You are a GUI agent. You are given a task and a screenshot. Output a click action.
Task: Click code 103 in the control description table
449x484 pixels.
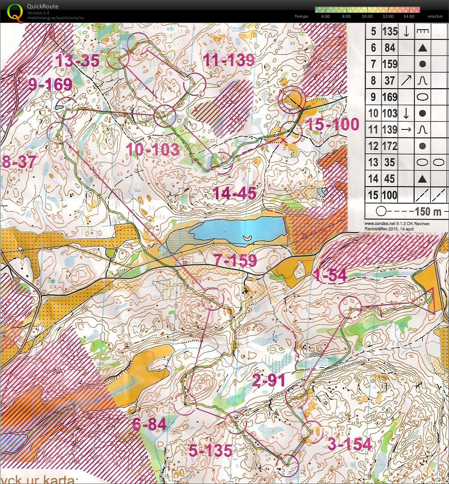point(390,113)
